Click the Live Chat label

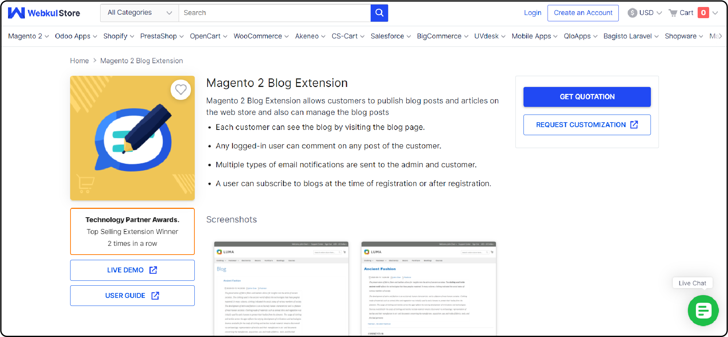click(x=692, y=283)
